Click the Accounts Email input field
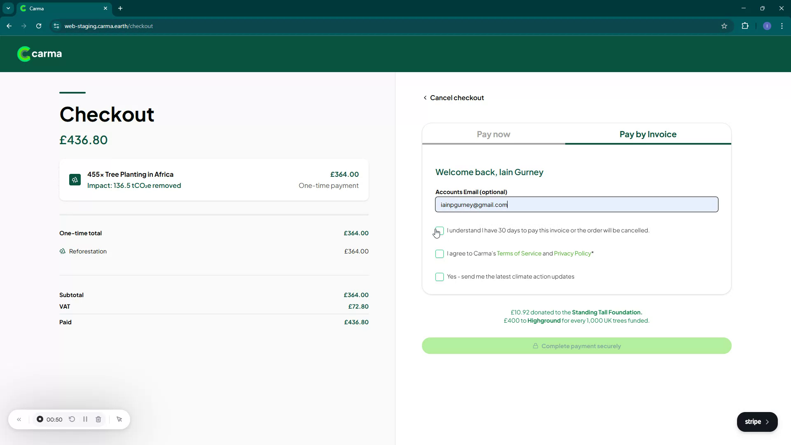The width and height of the screenshot is (791, 445). pos(576,204)
